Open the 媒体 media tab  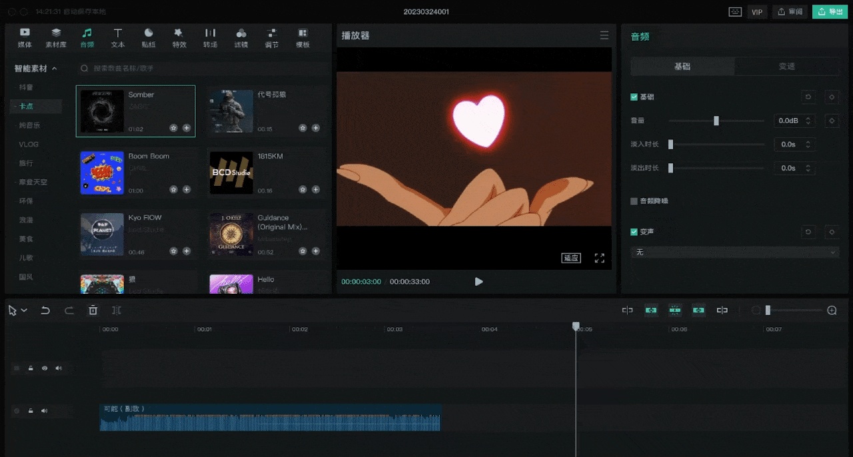(x=25, y=38)
